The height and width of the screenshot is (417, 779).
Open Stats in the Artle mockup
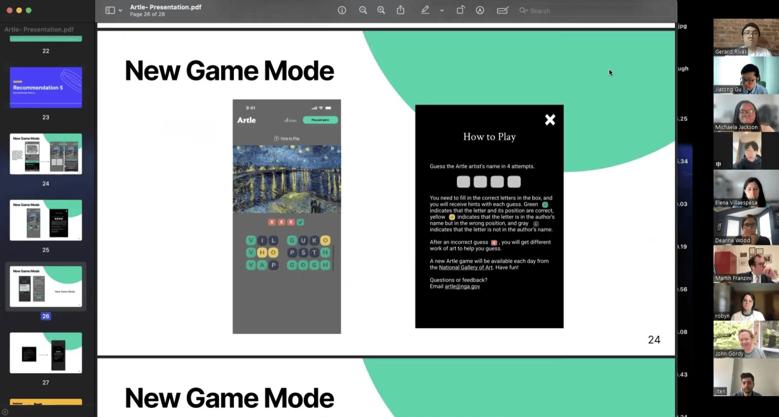tap(290, 120)
